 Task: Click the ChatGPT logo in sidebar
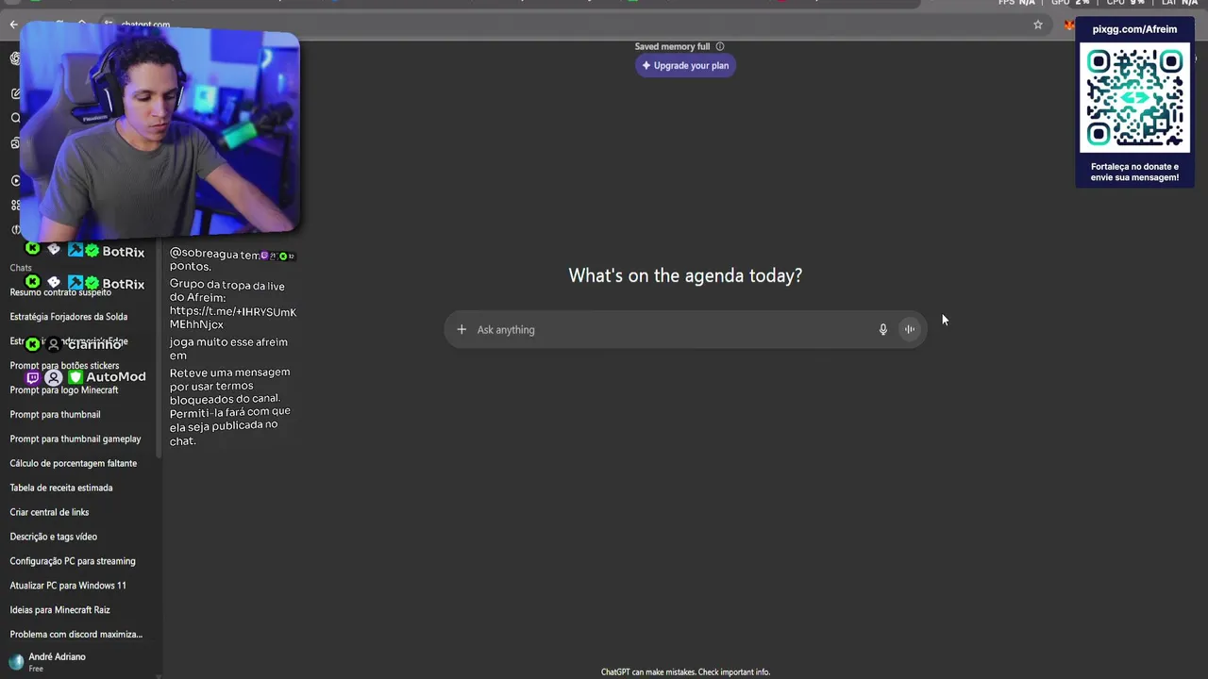(15, 58)
